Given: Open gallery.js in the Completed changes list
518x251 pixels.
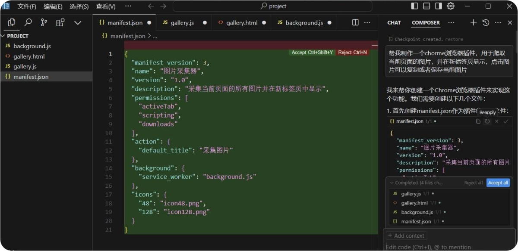Looking at the screenshot, I should coord(450,194).
